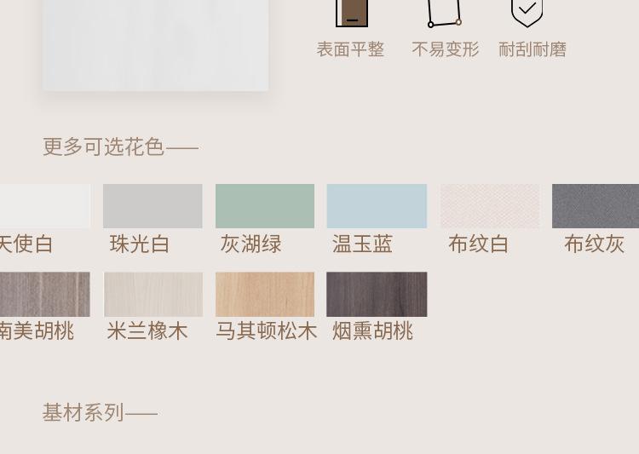Click the 马其顿松木 name label
Image resolution: width=639 pixels, height=454 pixels.
coord(266,330)
